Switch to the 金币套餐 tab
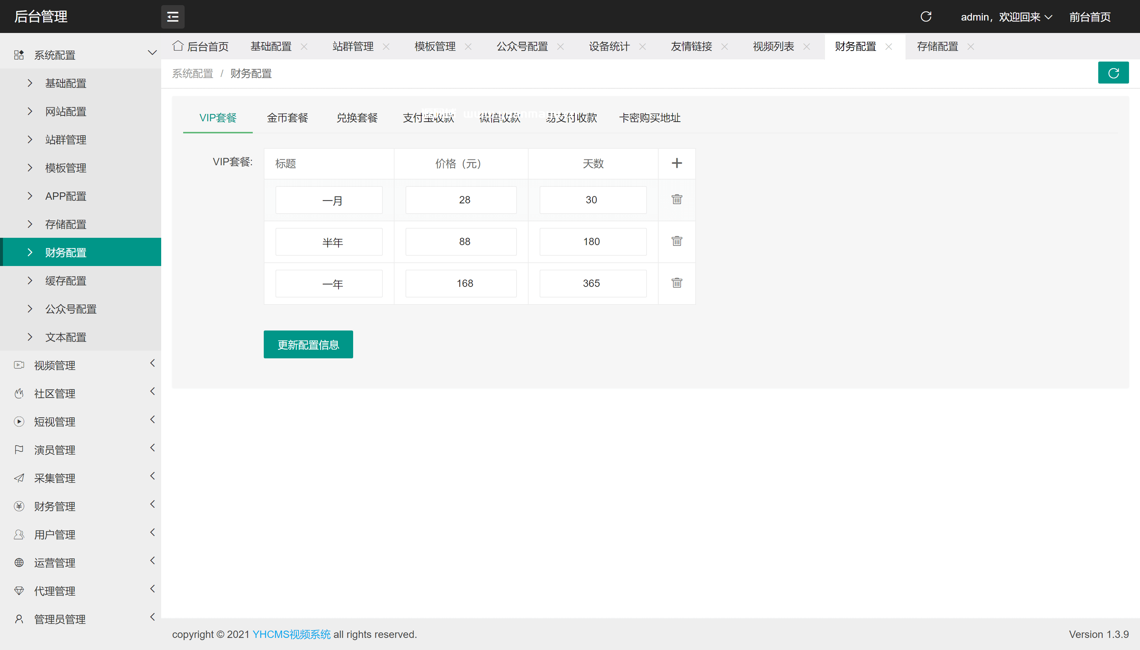This screenshot has width=1140, height=650. click(x=287, y=117)
